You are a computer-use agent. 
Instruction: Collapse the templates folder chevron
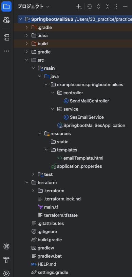pos(46,150)
